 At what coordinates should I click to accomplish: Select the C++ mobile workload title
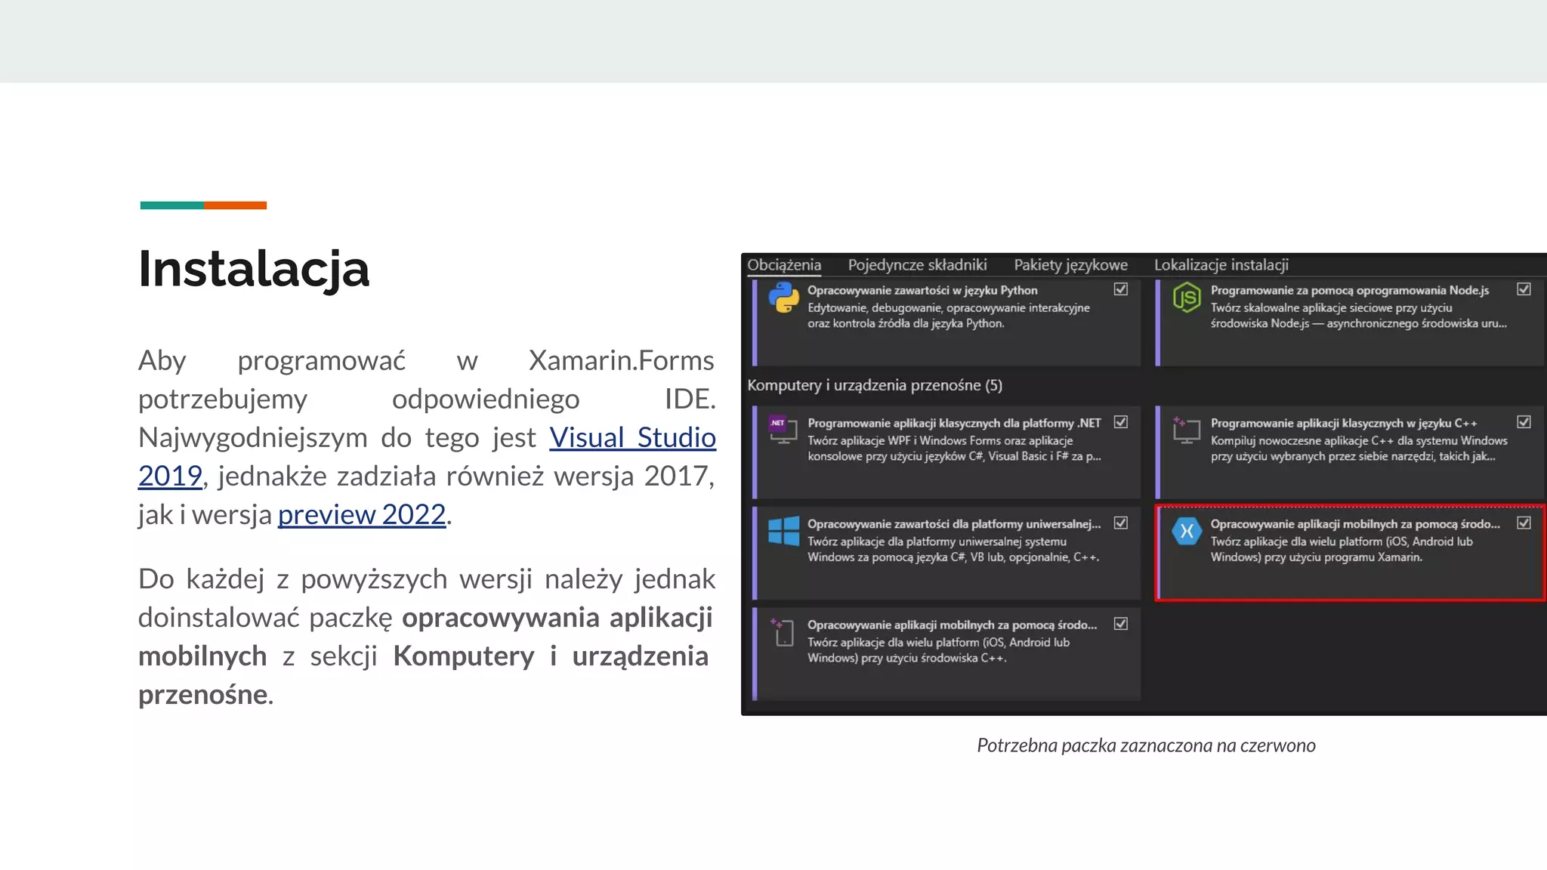(952, 625)
